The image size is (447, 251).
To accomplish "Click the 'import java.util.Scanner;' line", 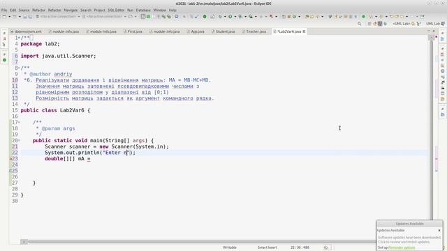I will pos(59,56).
